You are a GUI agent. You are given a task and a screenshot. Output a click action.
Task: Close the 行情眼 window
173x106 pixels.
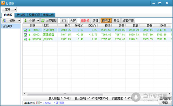coord(167,3)
